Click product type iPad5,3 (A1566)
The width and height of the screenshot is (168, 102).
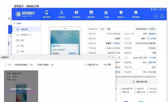pyautogui.click(x=113, y=48)
